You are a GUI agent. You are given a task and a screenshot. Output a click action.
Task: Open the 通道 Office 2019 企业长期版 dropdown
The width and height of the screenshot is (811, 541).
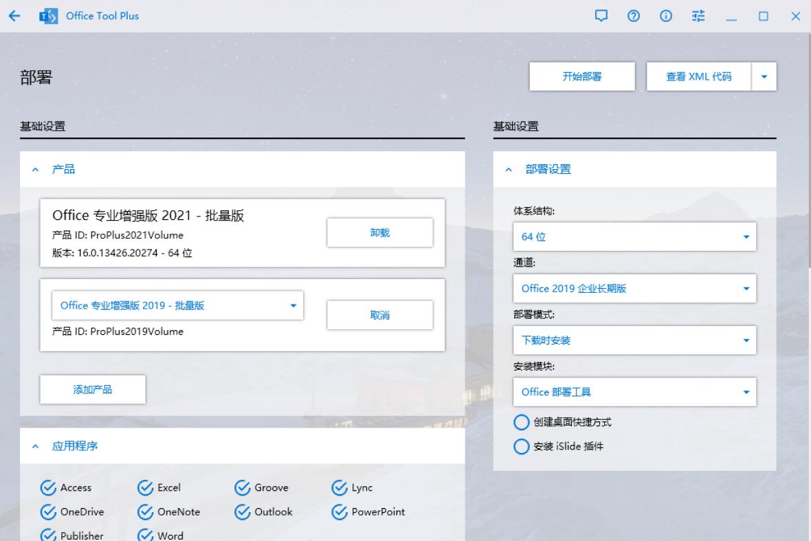(x=634, y=289)
